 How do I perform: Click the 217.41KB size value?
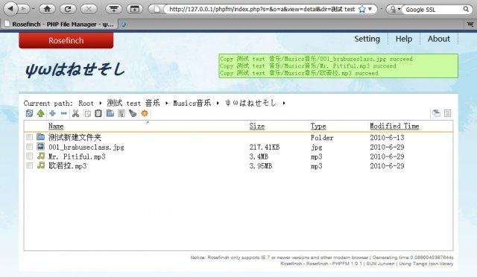click(x=265, y=147)
